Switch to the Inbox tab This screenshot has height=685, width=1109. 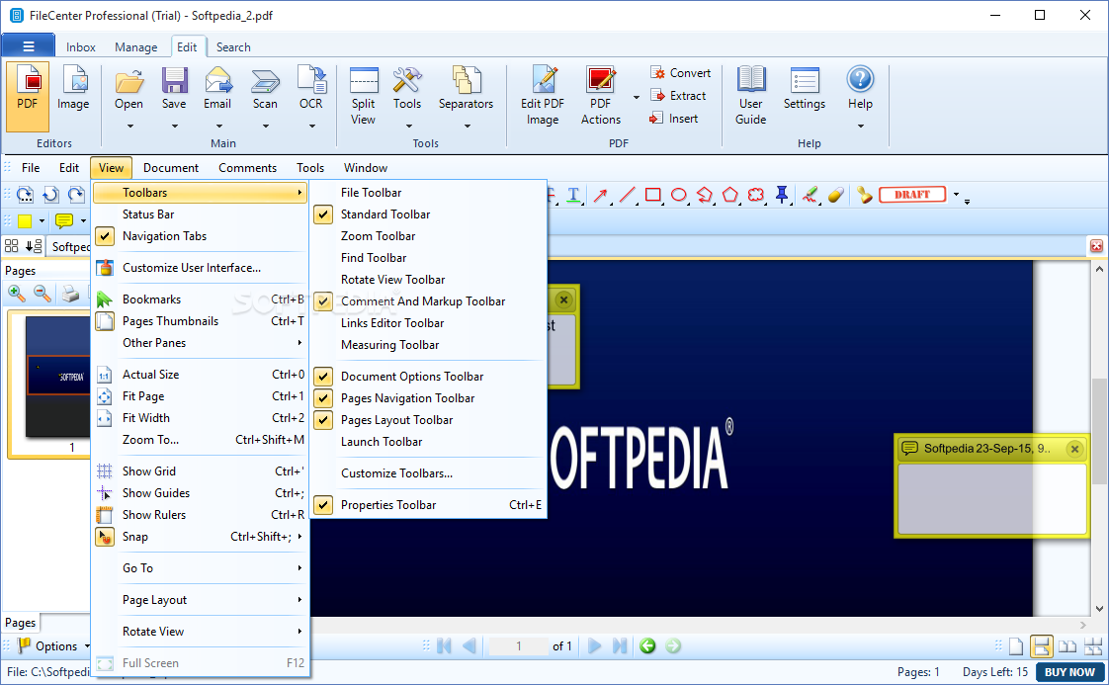81,47
